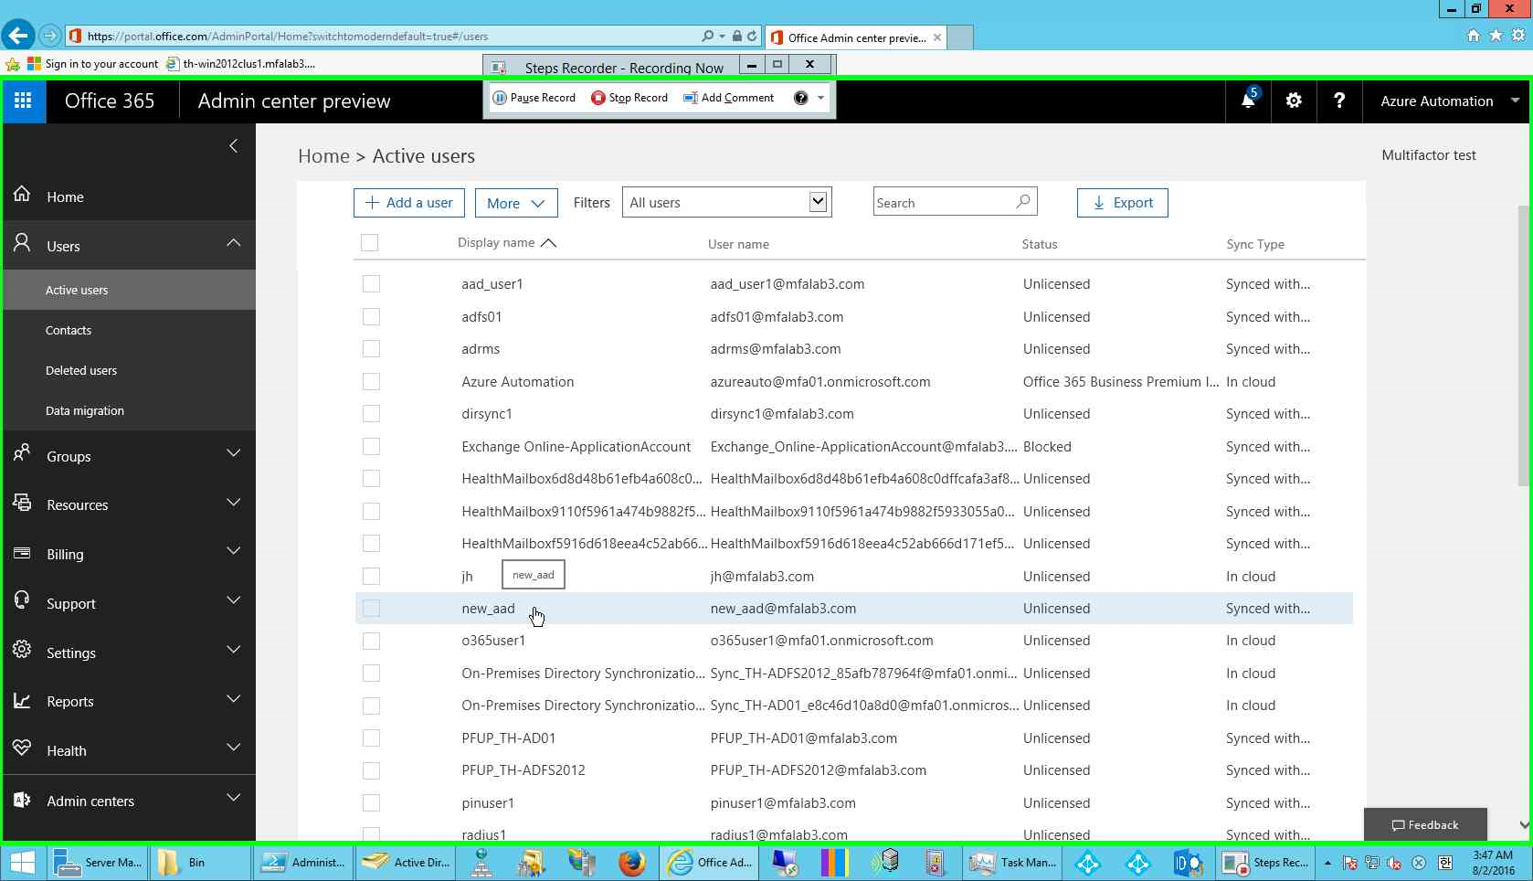Open the Azure Automation account menu

[1448, 101]
